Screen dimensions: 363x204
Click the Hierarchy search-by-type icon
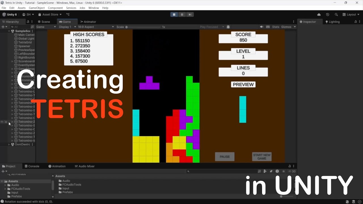(32, 27)
